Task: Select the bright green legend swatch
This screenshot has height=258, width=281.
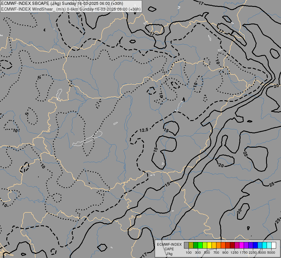Action: tap(200, 245)
